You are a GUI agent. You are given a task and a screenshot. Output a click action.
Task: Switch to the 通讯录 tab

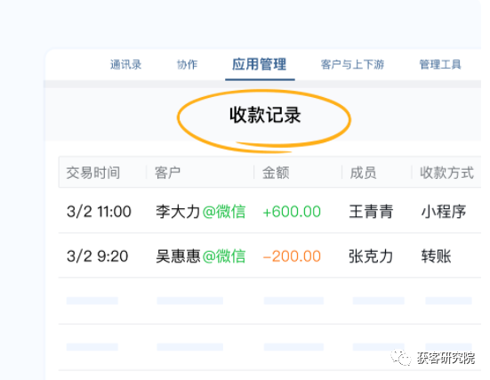click(126, 64)
